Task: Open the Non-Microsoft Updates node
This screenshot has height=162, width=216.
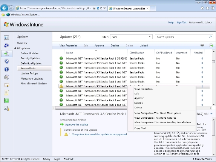Action: click(34, 84)
